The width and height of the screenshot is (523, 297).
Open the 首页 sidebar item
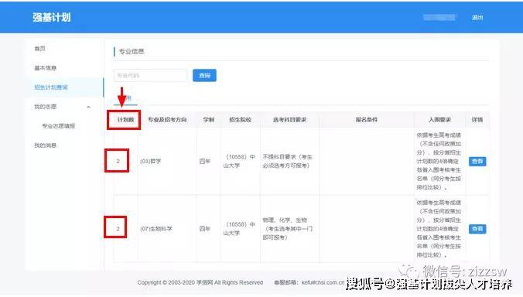pos(39,49)
